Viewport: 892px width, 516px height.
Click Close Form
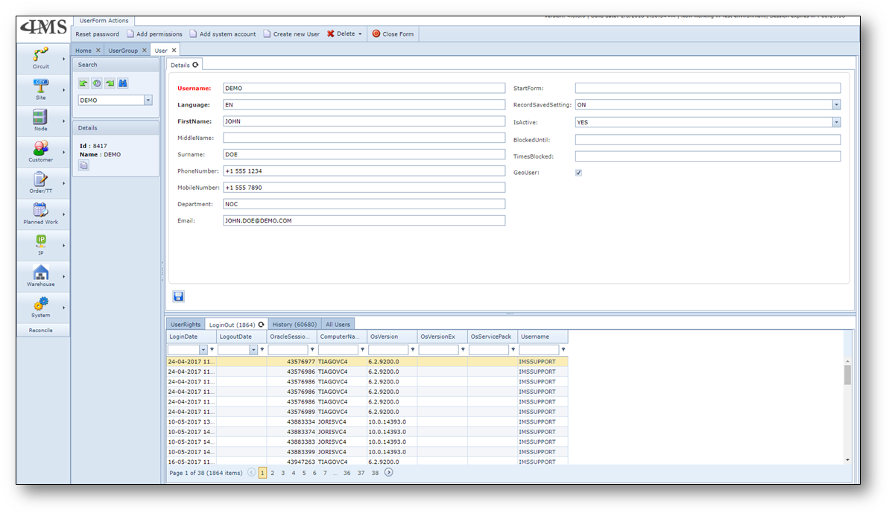pos(393,34)
